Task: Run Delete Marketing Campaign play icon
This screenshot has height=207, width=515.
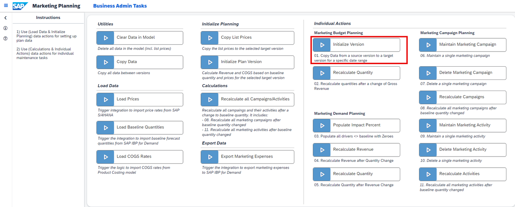Action: click(428, 73)
